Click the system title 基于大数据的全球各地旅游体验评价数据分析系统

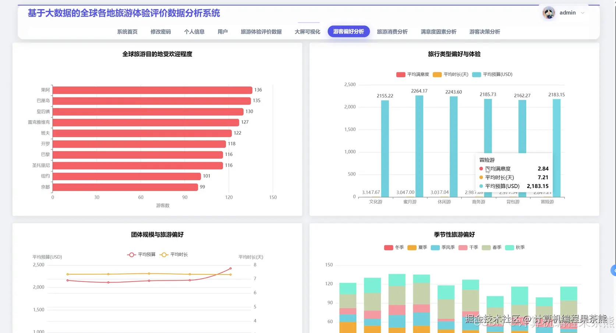(x=124, y=13)
